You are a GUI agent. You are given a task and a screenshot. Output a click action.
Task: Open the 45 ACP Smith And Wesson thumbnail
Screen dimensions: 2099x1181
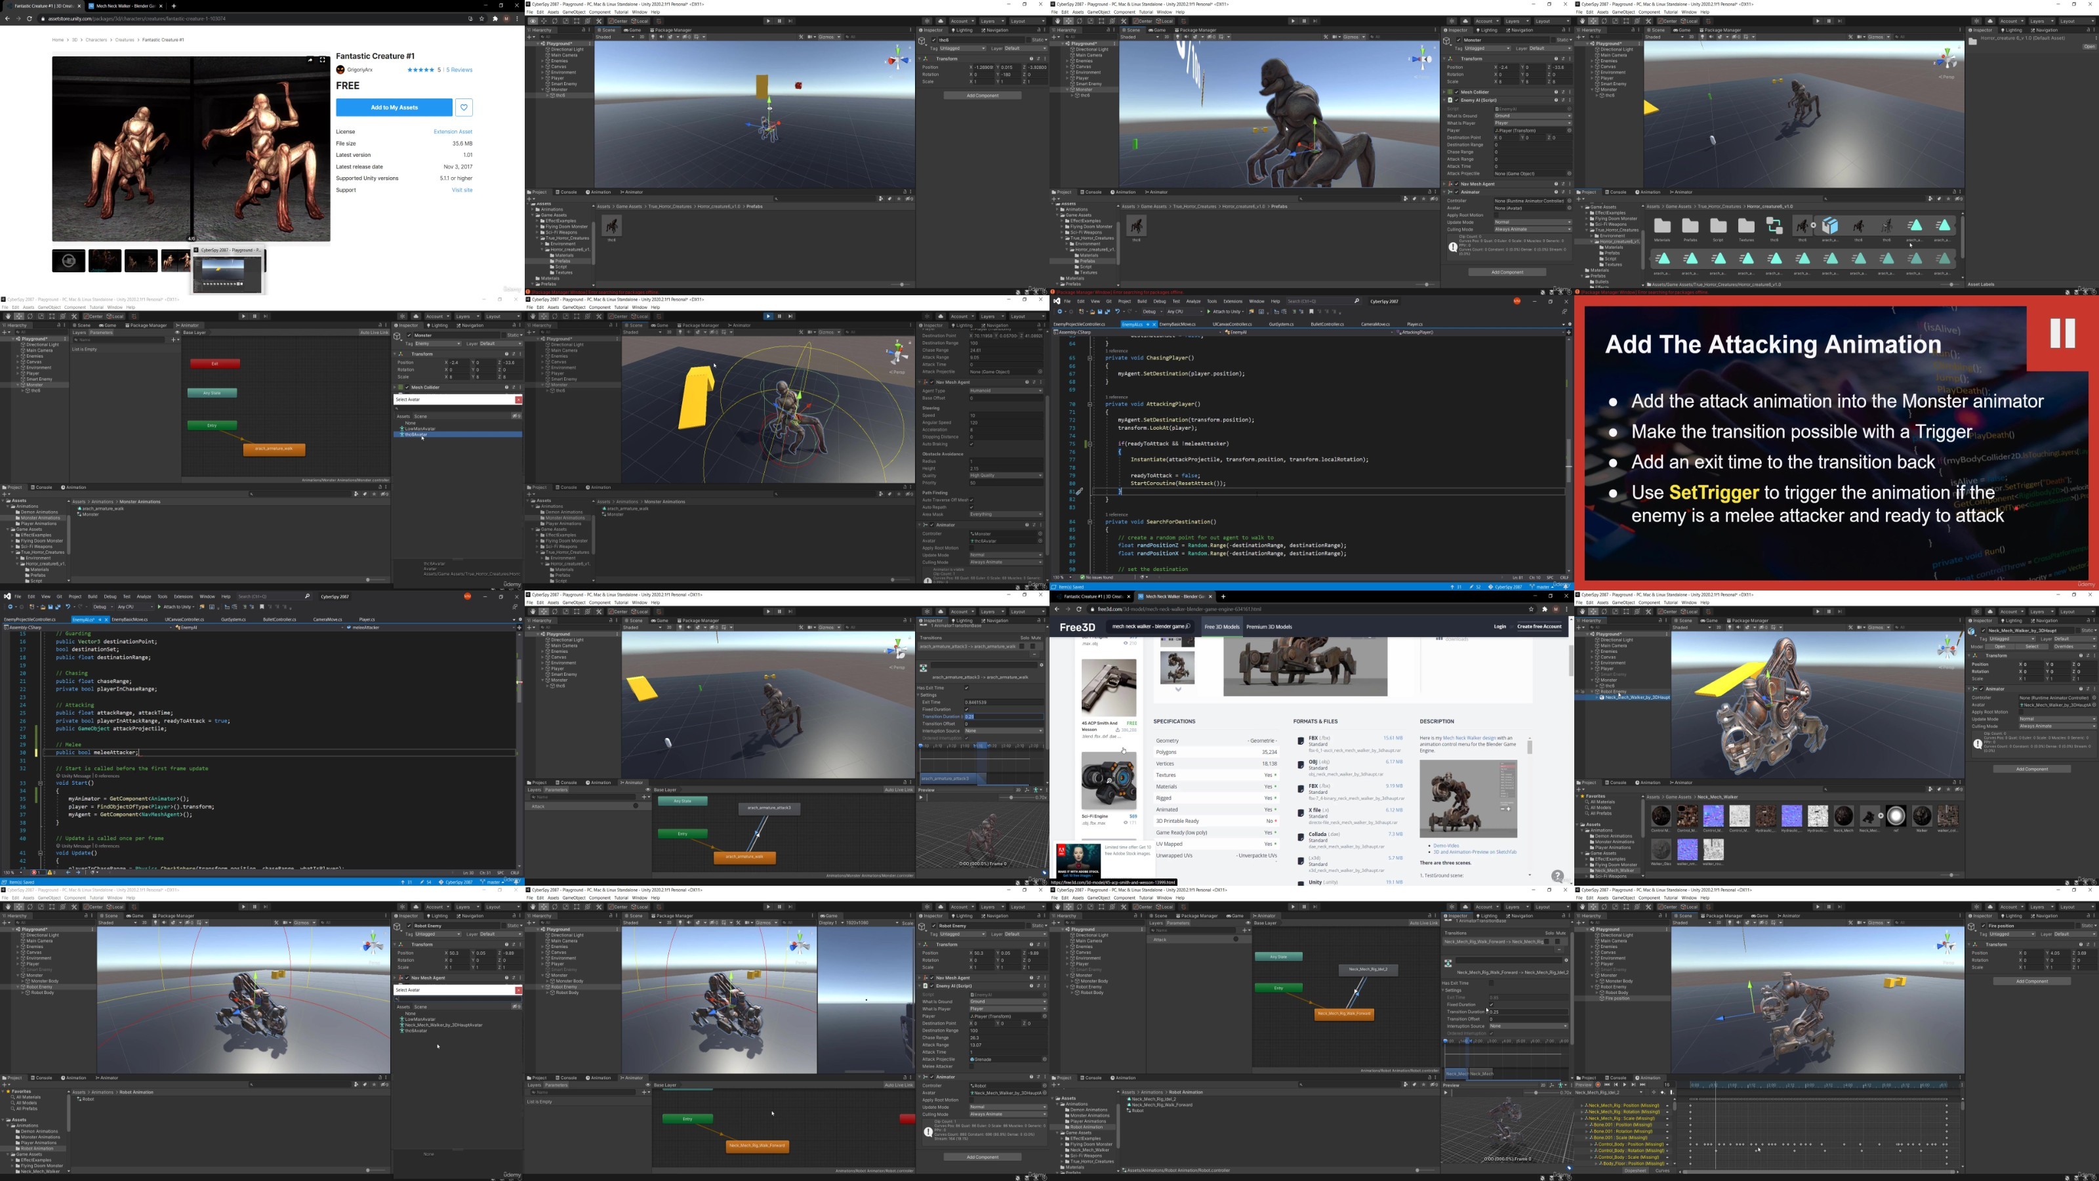[x=1108, y=688]
